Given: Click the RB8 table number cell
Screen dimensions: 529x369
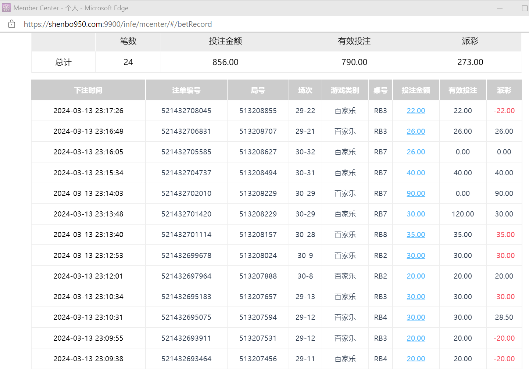Looking at the screenshot, I should click(x=380, y=234).
